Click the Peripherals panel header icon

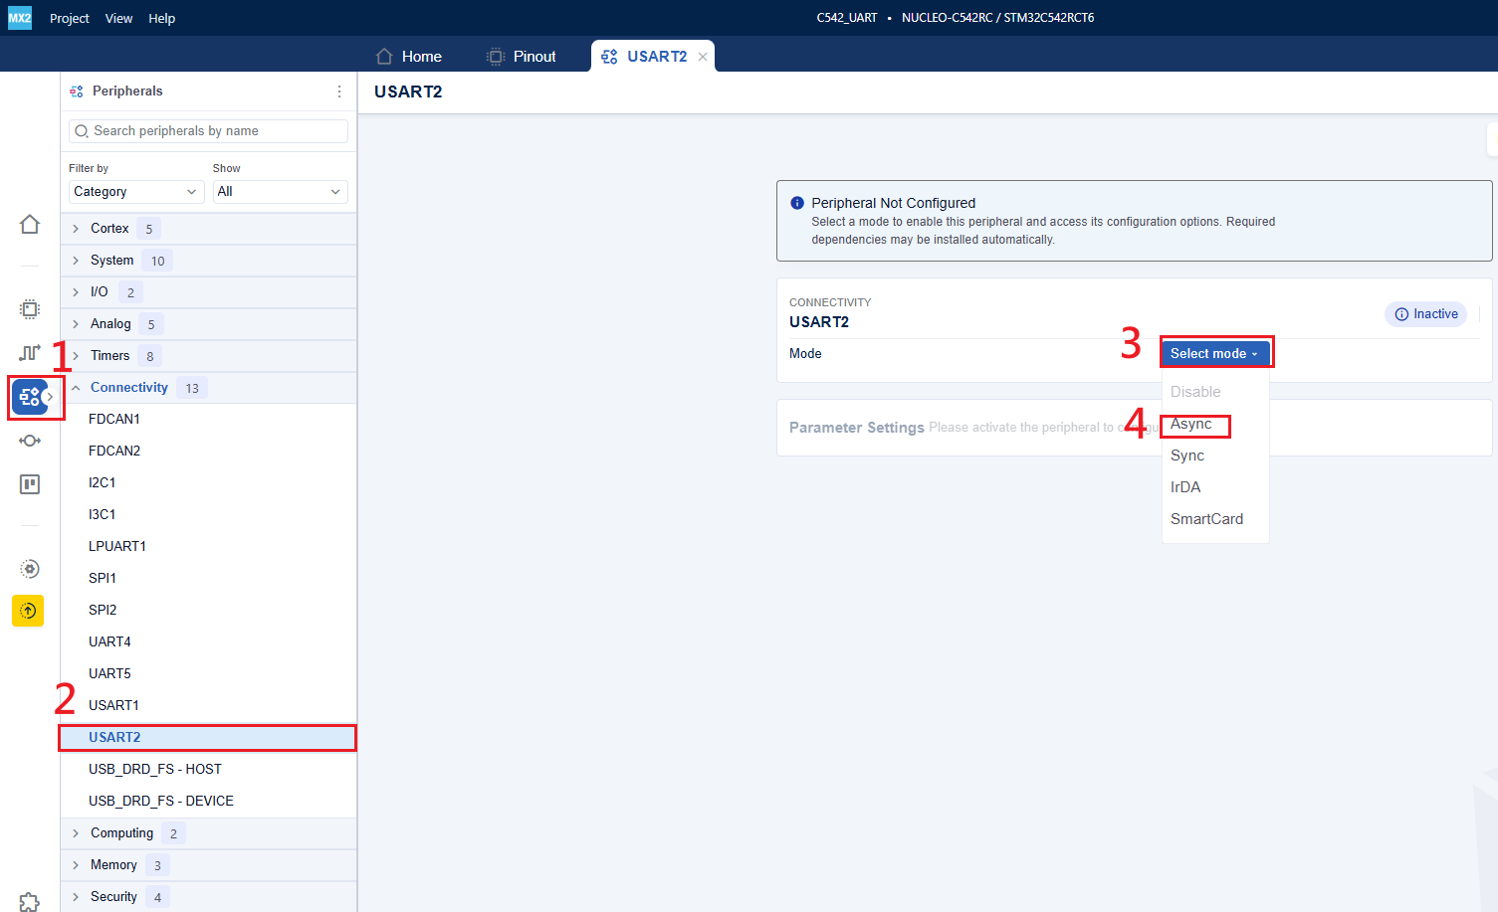pos(77,91)
